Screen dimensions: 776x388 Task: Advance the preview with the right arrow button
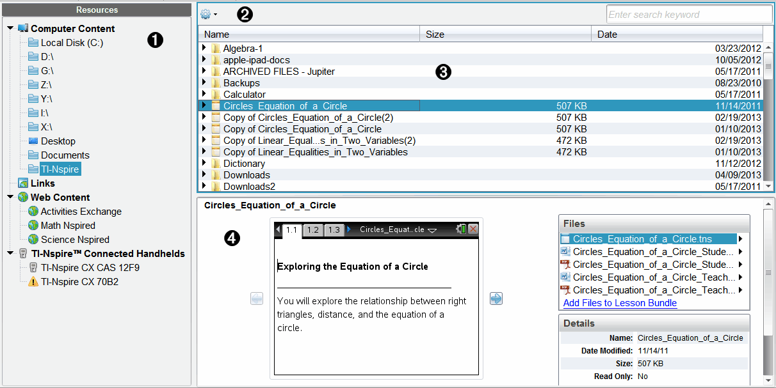[496, 299]
